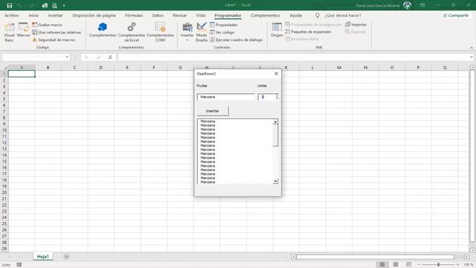The image size is (476, 268).
Task: Expand the formula bar arrow
Action: (471, 57)
